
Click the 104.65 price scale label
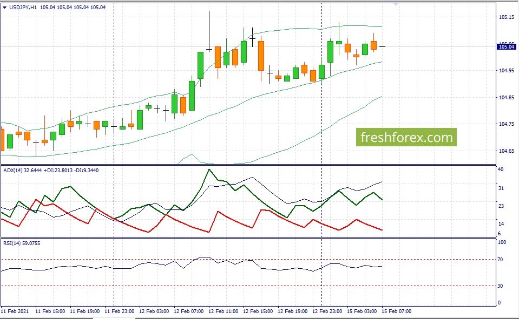pyautogui.click(x=507, y=151)
